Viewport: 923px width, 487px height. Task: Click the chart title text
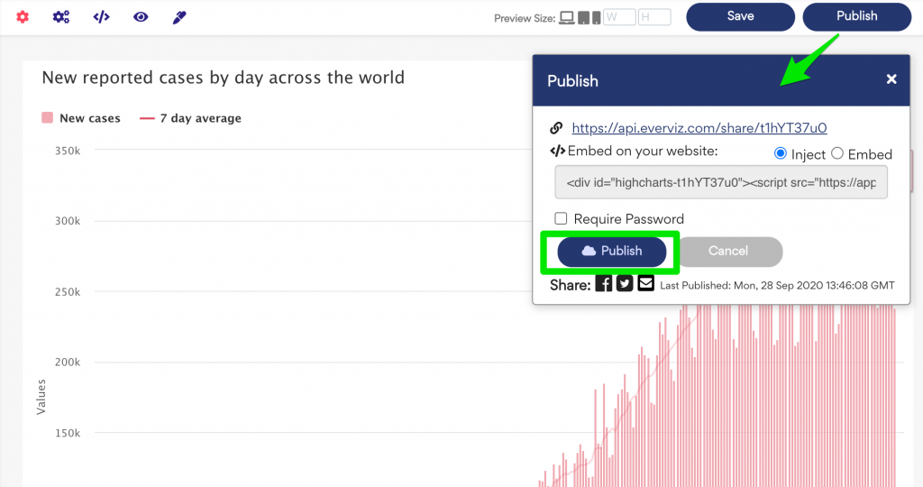point(224,78)
